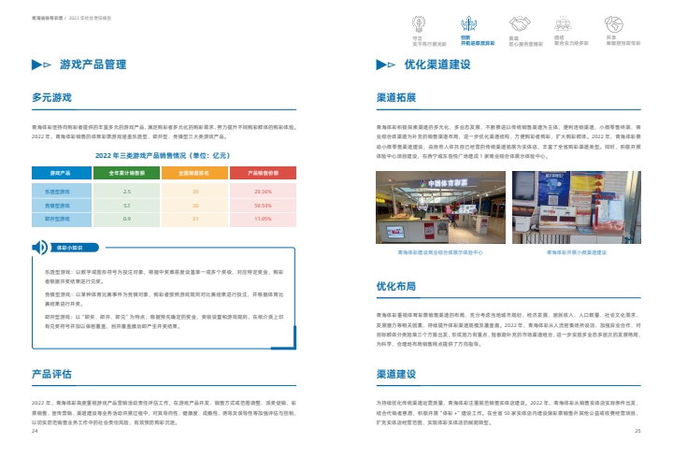This screenshot has height=457, width=673.
Task: Select the 创新 blue section label
Action: (478, 41)
